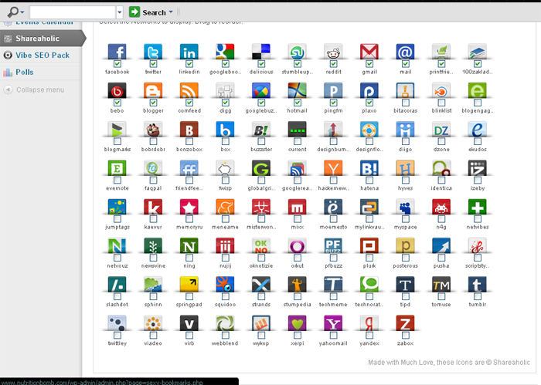This screenshot has height=385, width=541.
Task: Click the yahoomail icon
Action: pos(333,323)
